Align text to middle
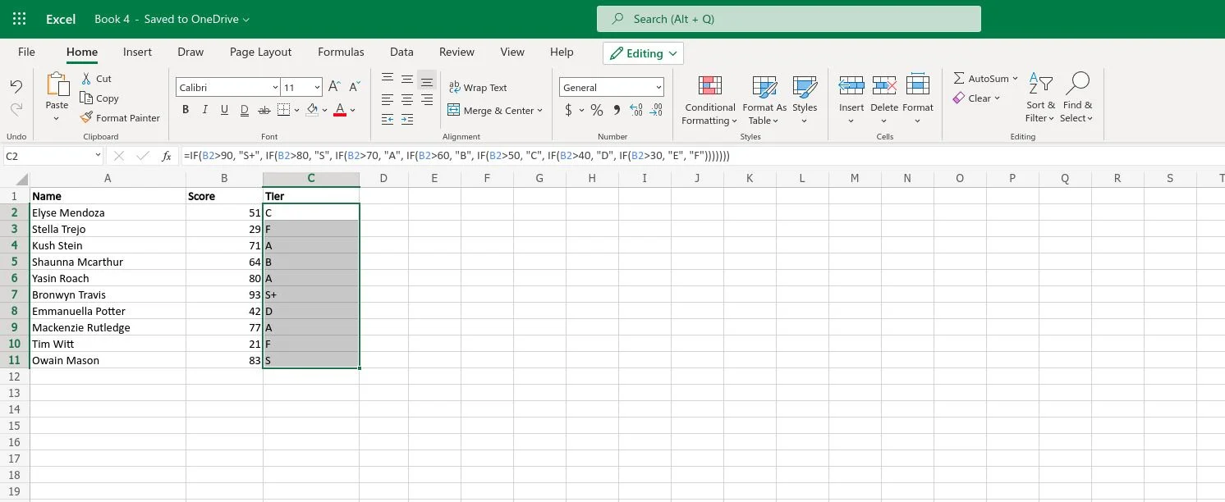The height and width of the screenshot is (502, 1225). (407, 80)
